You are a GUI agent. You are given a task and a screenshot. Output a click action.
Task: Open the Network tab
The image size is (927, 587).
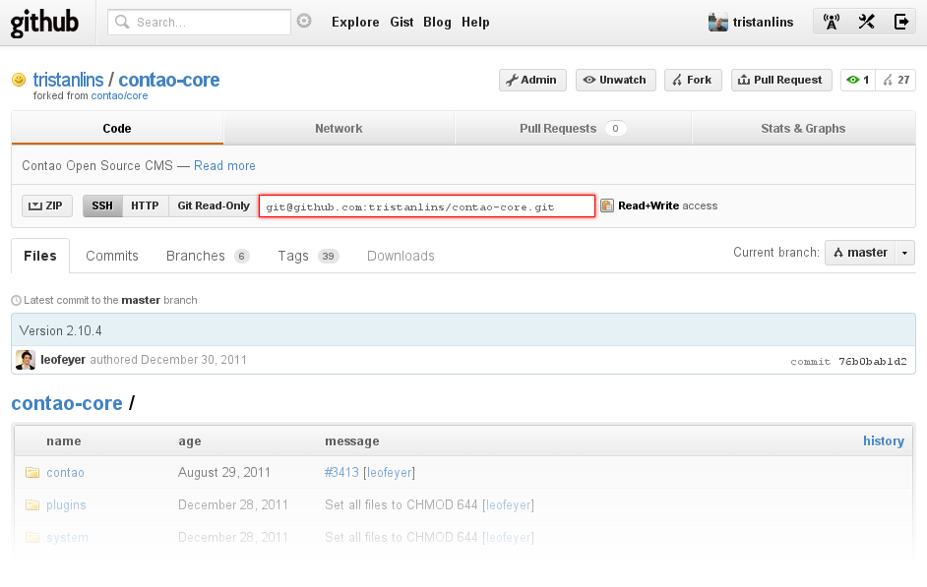point(339,129)
